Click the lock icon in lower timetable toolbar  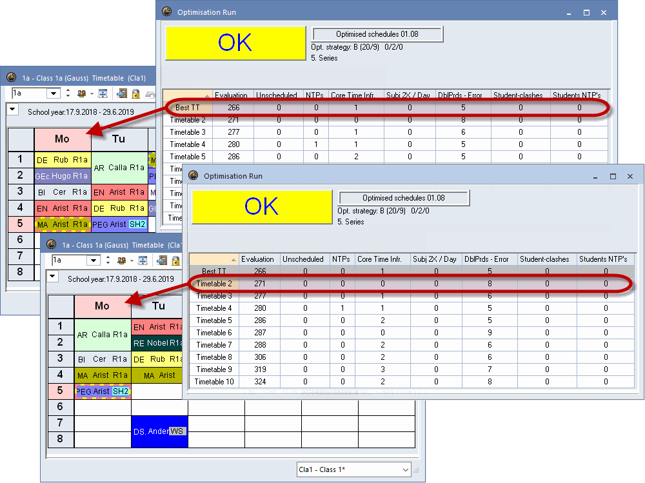point(175,261)
